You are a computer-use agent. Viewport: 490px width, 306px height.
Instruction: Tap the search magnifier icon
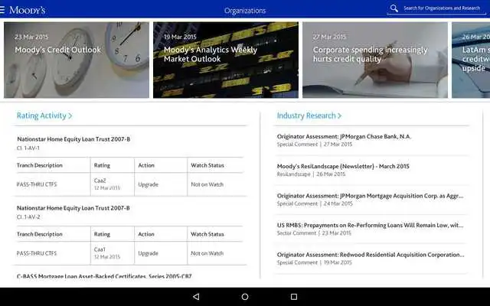click(x=394, y=8)
